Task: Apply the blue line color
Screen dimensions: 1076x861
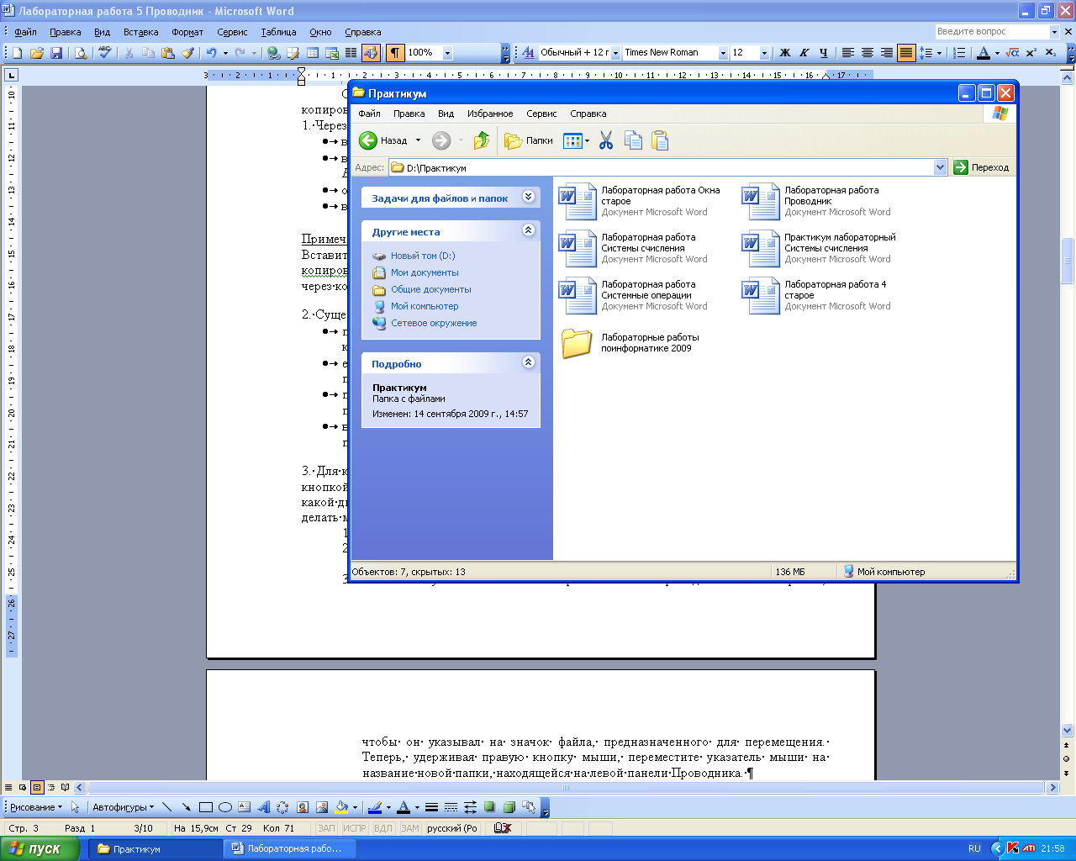Action: pos(375,807)
